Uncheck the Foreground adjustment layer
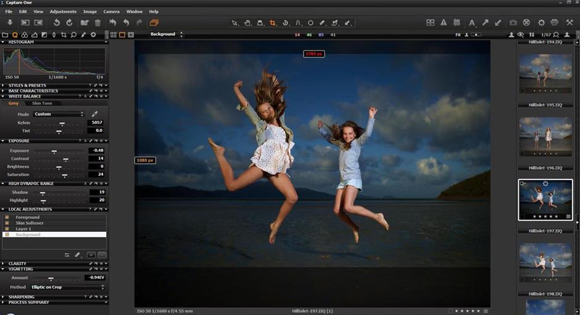The height and width of the screenshot is (315, 580). [7, 218]
